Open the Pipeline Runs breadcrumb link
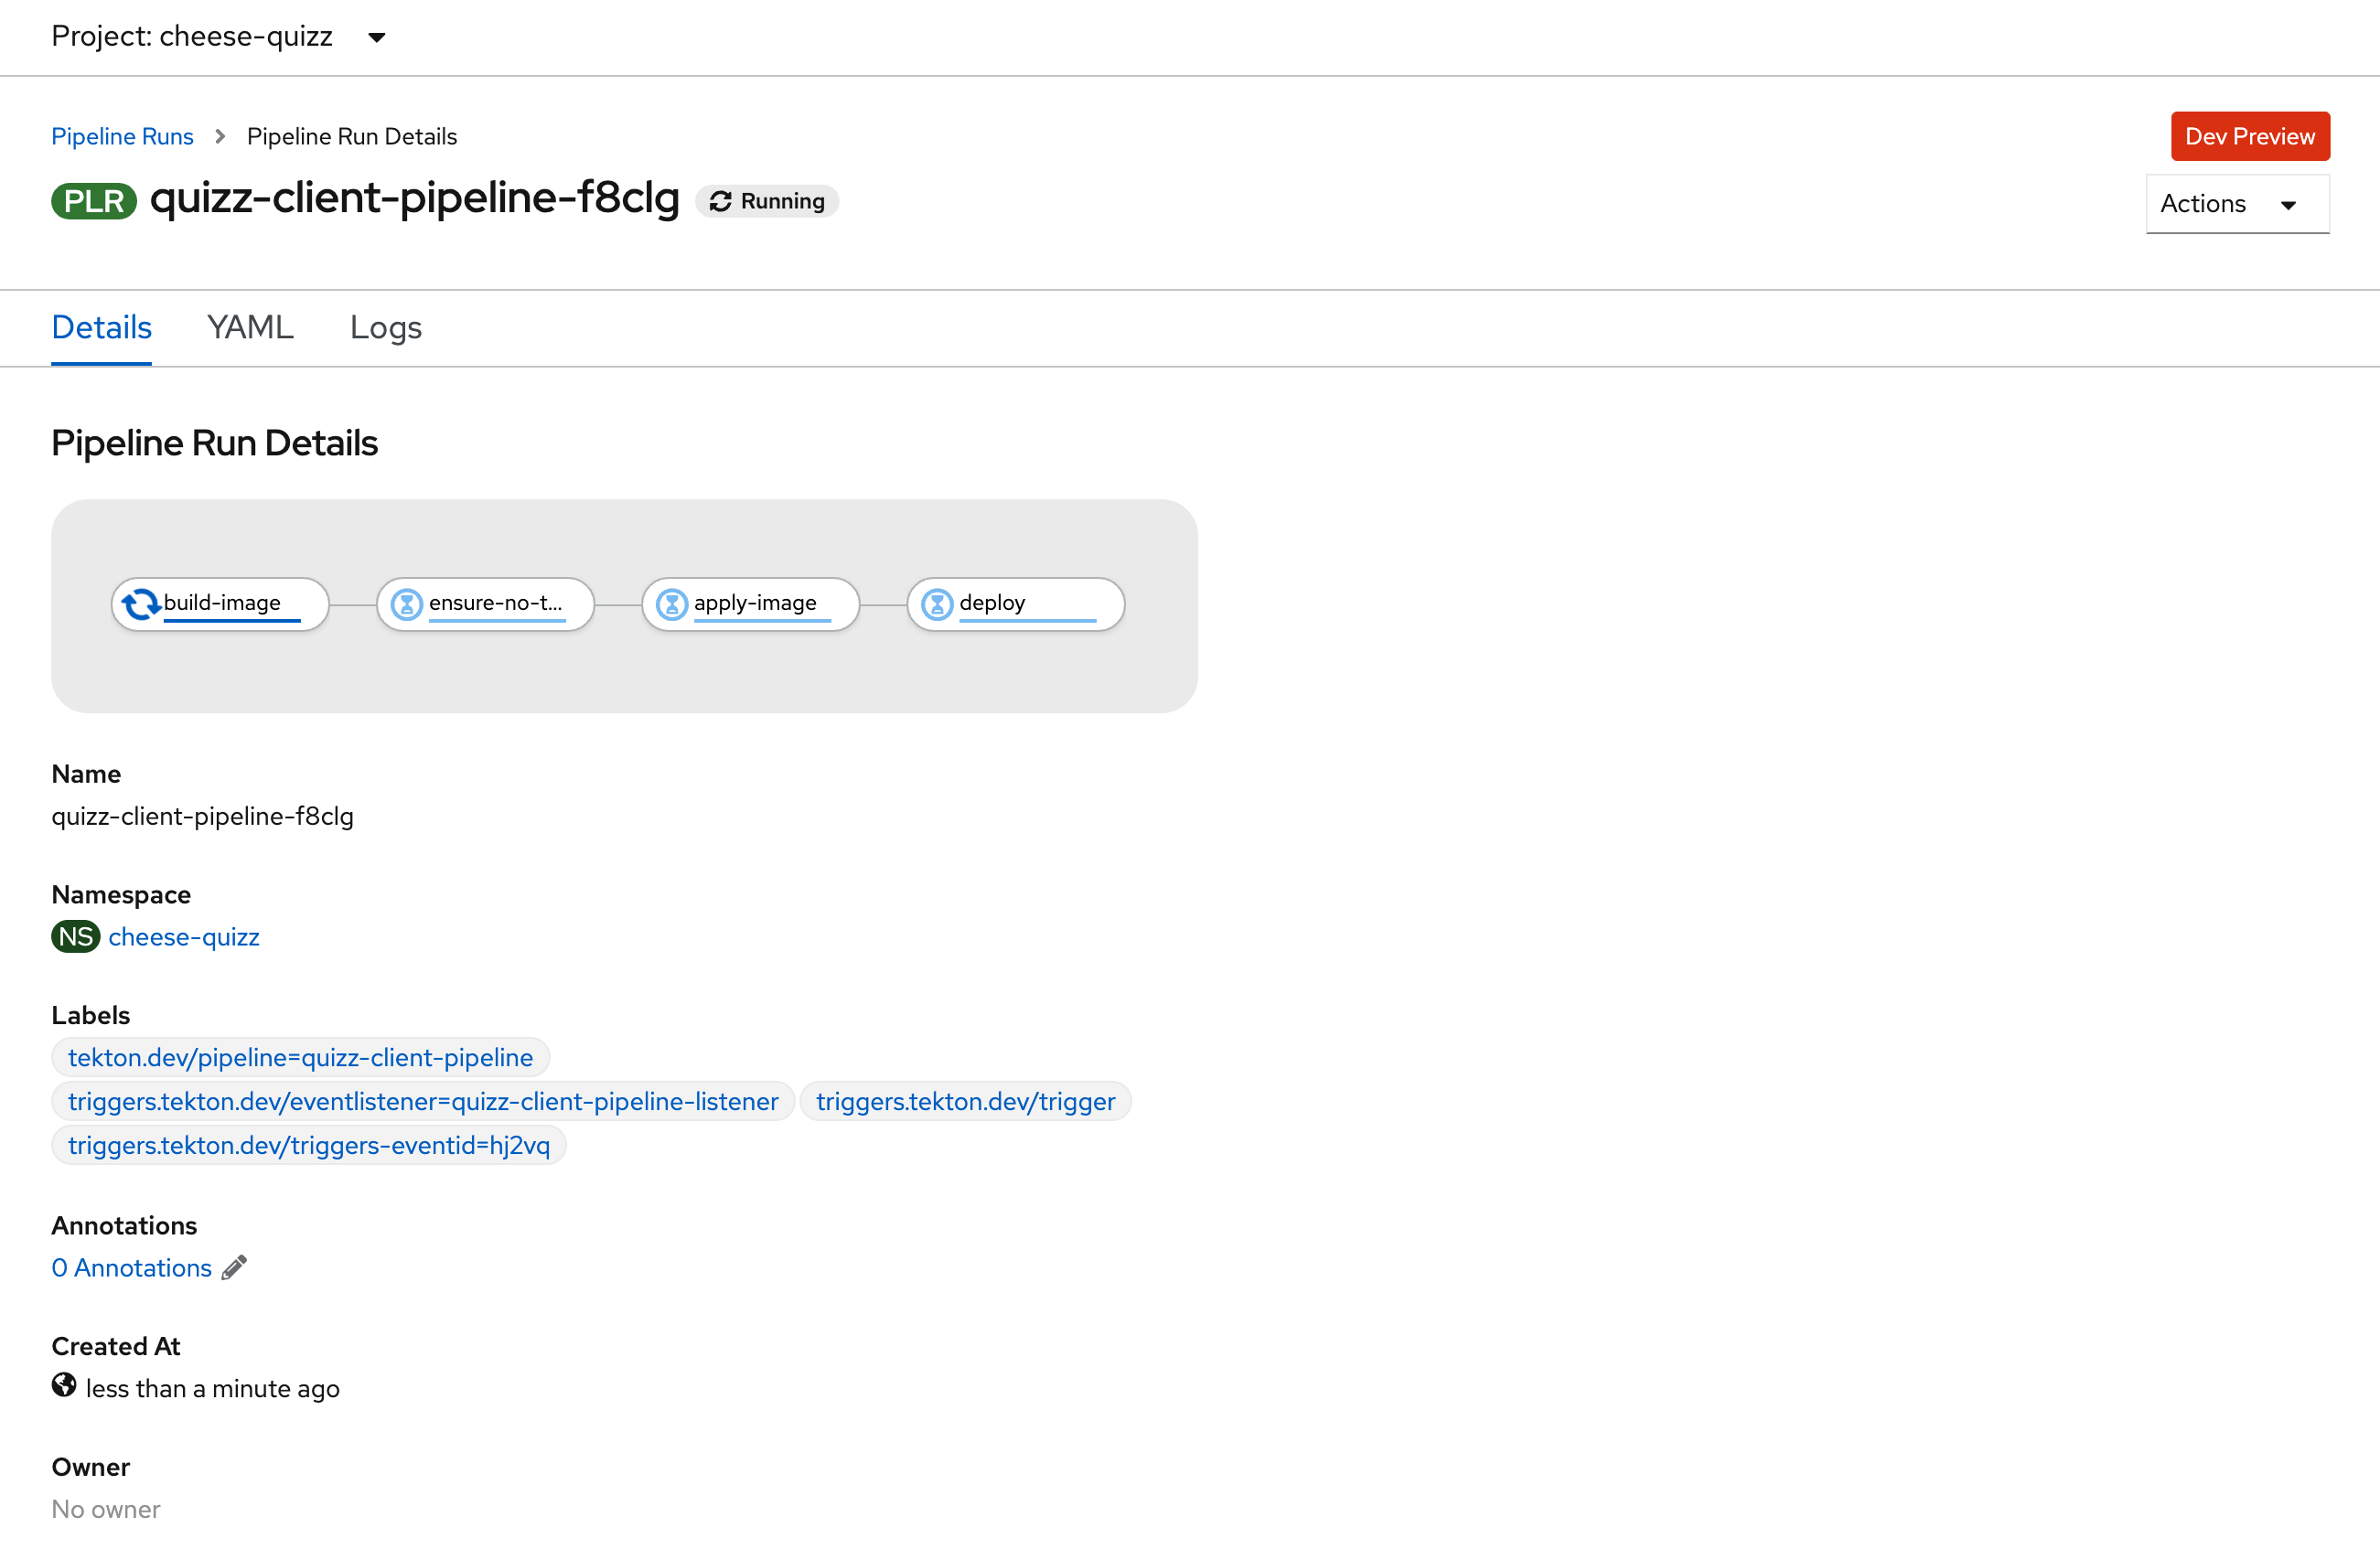Viewport: 2380px width, 1560px height. (x=122, y=134)
